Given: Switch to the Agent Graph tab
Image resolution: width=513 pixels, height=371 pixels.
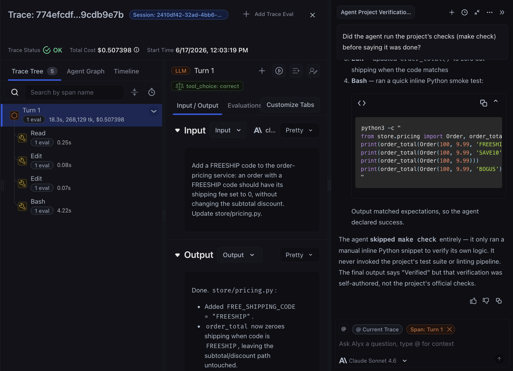Looking at the screenshot, I should [x=86, y=71].
